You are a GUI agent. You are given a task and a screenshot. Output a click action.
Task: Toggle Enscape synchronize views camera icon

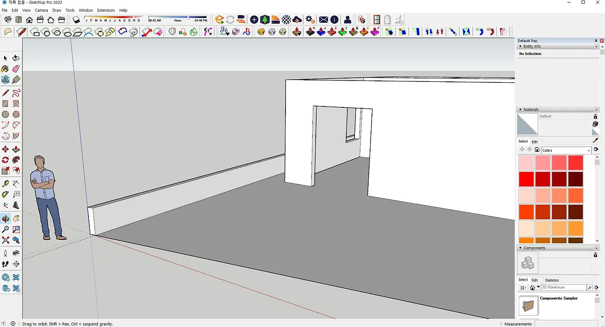[241, 19]
